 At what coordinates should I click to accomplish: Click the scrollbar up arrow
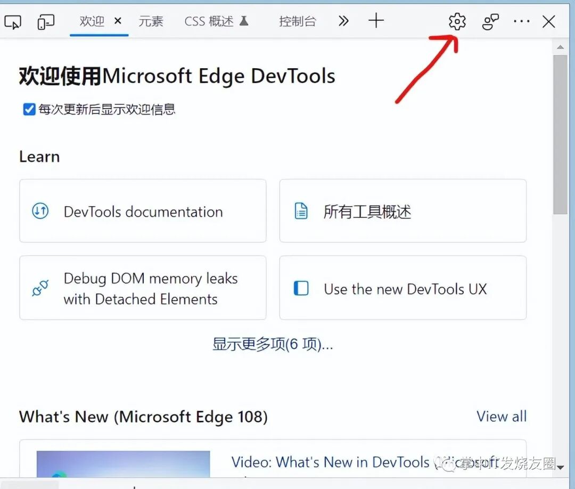coord(560,47)
